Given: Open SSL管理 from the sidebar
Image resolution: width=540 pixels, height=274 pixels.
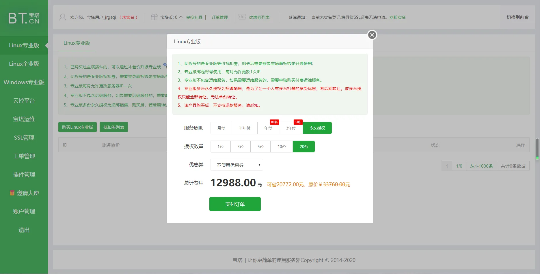Looking at the screenshot, I should (x=24, y=138).
